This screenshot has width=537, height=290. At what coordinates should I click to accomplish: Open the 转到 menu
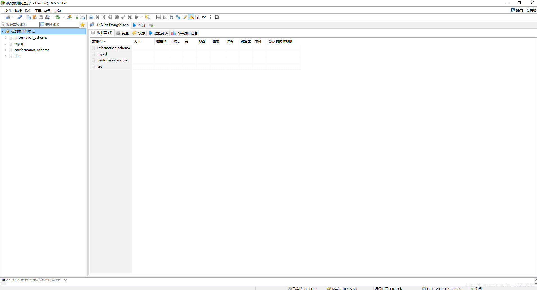(48, 11)
